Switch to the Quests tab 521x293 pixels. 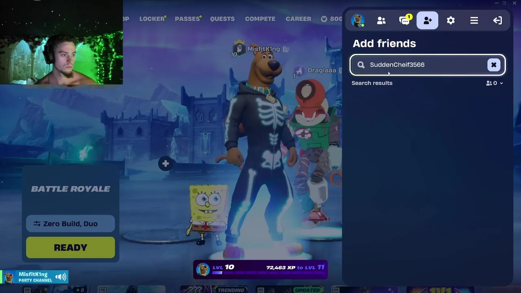[x=222, y=19]
